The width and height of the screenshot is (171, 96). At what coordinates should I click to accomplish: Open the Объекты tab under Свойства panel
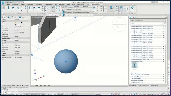[x=9, y=86]
